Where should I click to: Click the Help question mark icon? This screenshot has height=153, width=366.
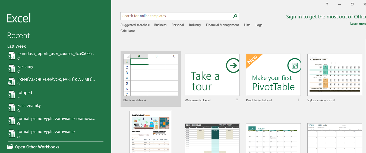tap(327, 4)
